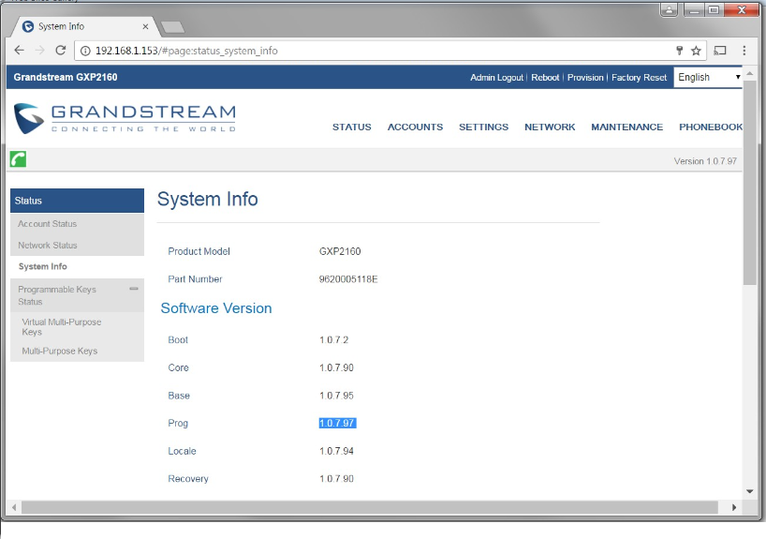Open the SETTINGS menu
The width and height of the screenshot is (766, 539).
pos(483,127)
